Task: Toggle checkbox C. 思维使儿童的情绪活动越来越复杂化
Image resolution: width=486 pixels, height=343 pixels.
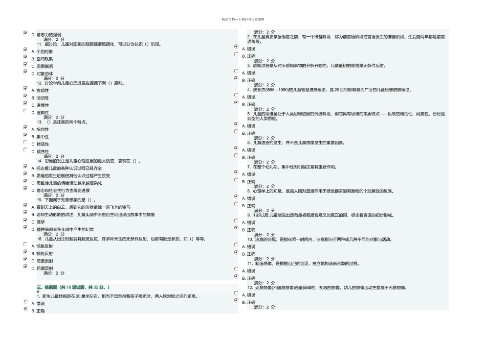Action: pyautogui.click(x=26, y=181)
